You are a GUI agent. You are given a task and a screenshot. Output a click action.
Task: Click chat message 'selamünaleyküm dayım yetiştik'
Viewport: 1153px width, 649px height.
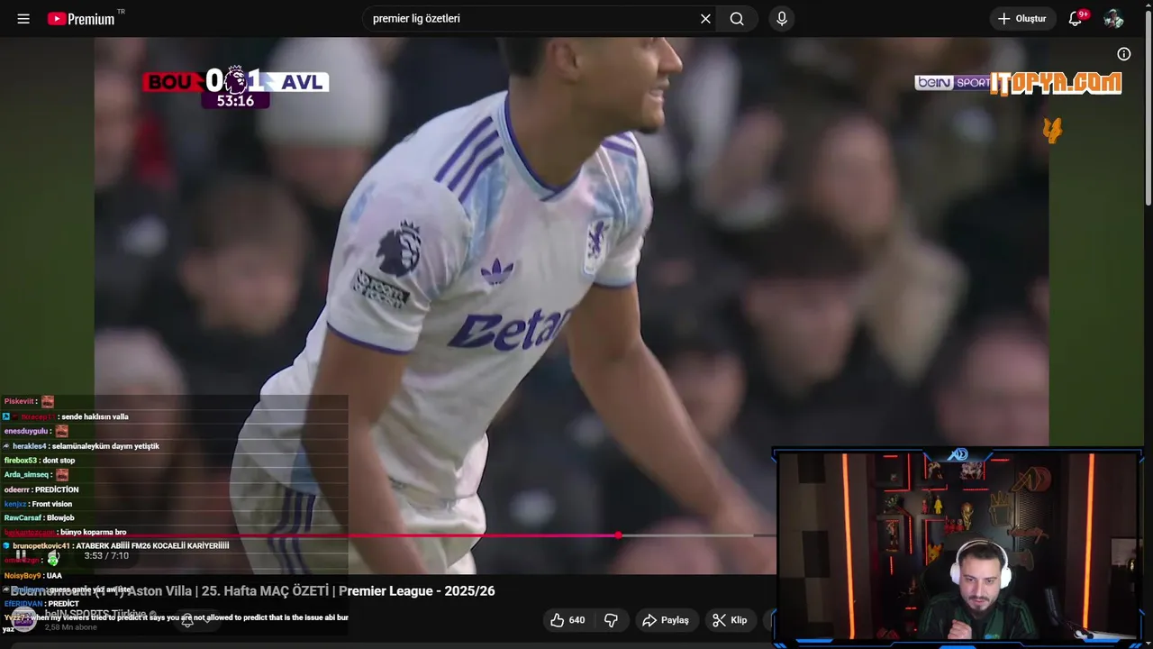point(105,446)
